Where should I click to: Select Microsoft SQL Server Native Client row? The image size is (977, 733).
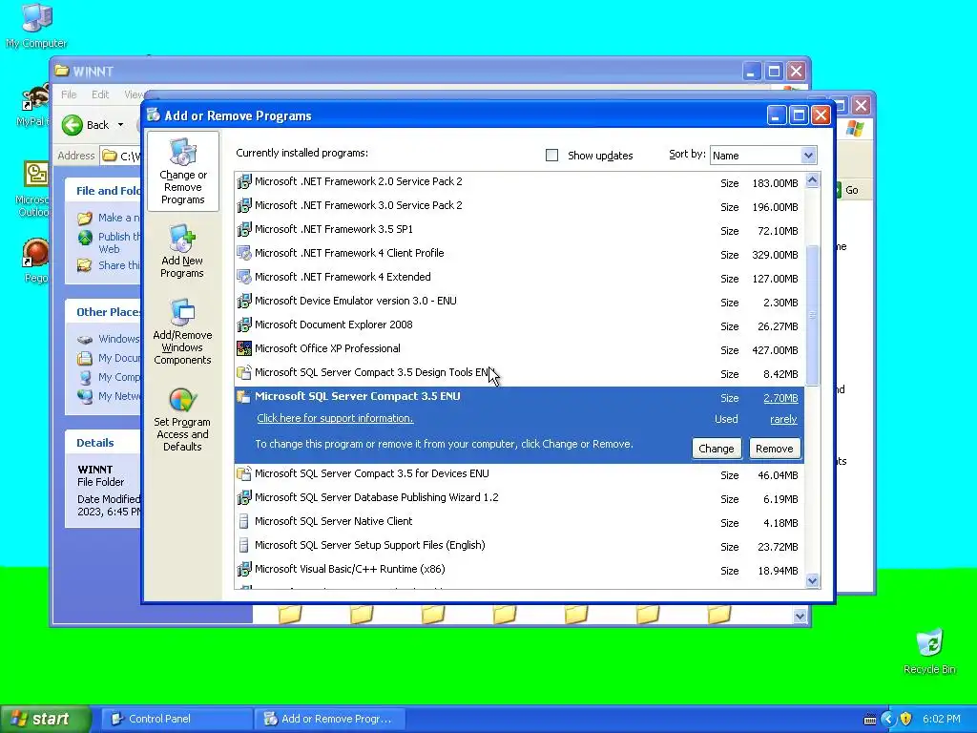tap(519, 522)
